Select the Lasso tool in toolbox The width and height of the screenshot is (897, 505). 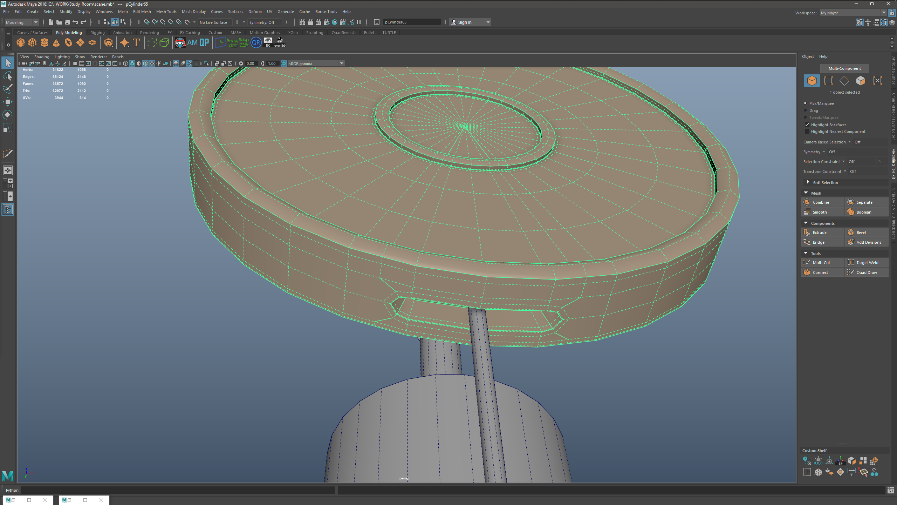point(8,76)
